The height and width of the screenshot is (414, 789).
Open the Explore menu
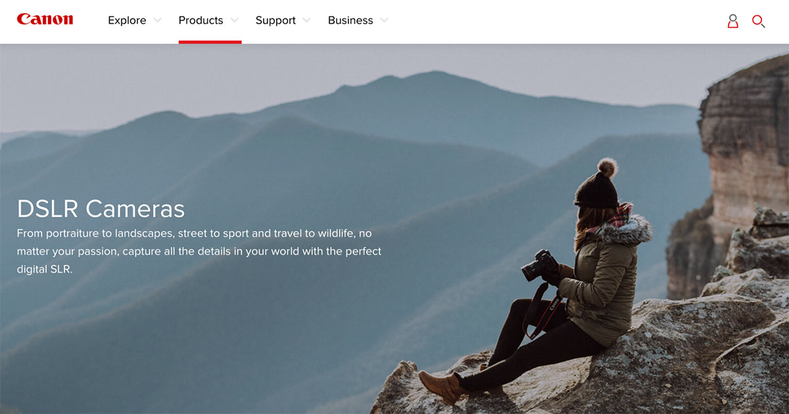[x=127, y=20]
